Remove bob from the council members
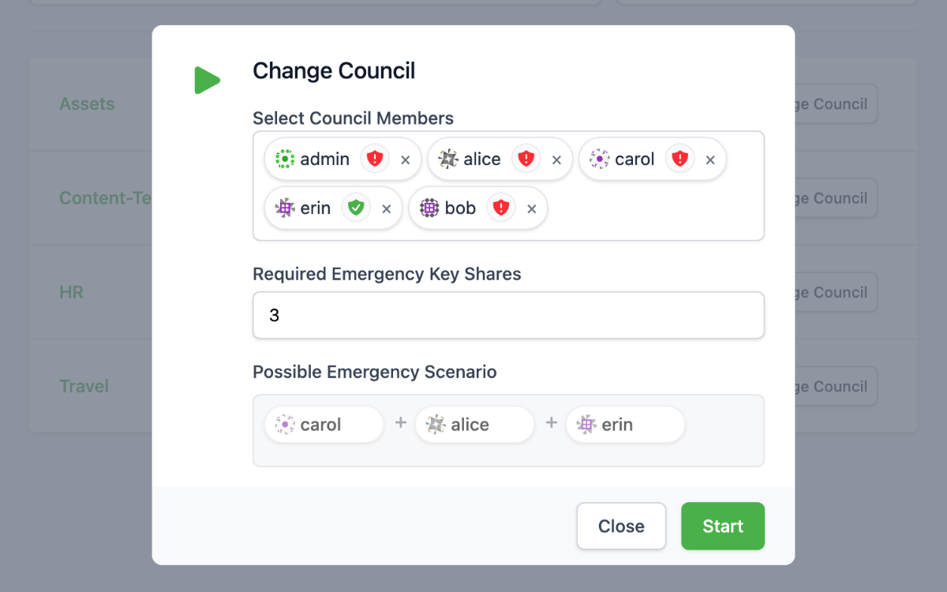Screen dimensions: 947x592 pyautogui.click(x=533, y=208)
